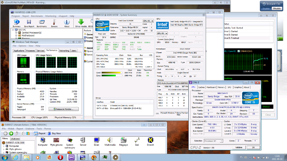Open the SPD tab in CPU-Z
Viewport: 287px width, 161px height.
pyautogui.click(x=229, y=87)
